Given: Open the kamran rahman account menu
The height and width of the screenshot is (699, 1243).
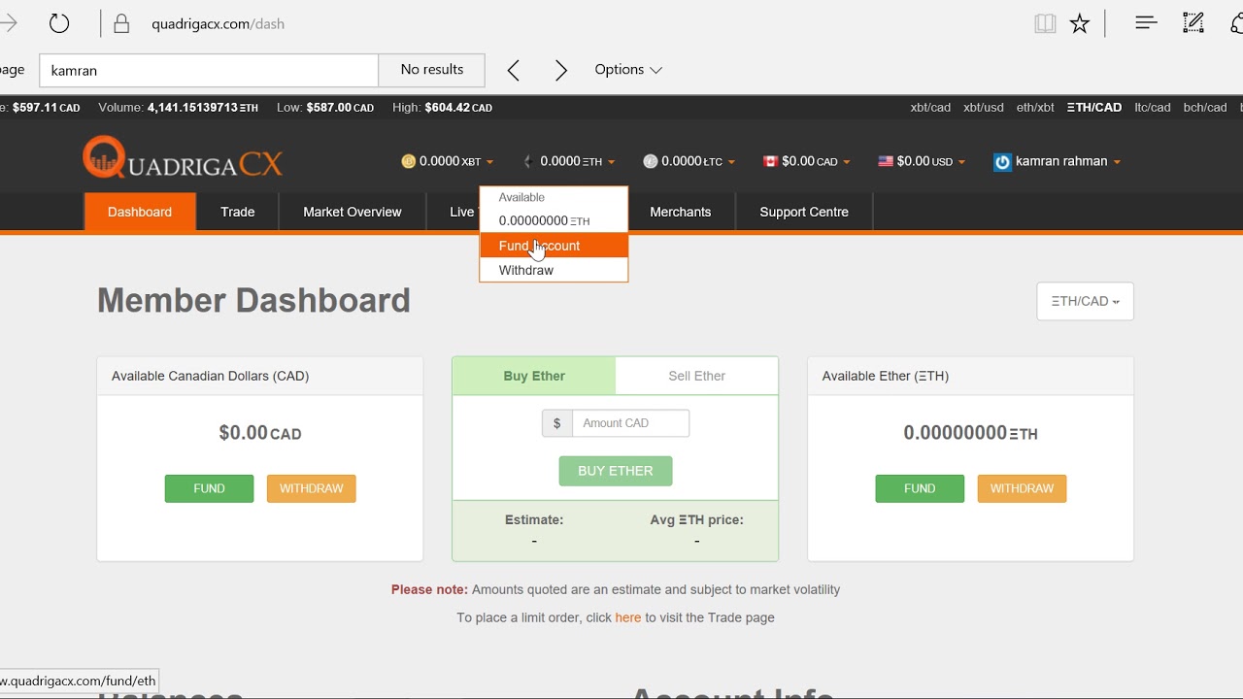Looking at the screenshot, I should pos(1058,161).
